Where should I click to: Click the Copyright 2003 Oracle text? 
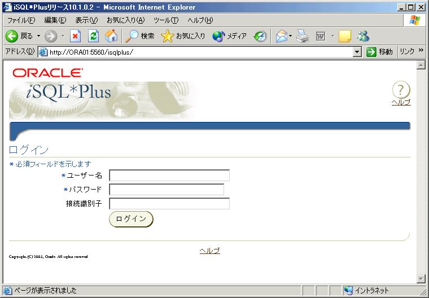pyautogui.click(x=49, y=257)
